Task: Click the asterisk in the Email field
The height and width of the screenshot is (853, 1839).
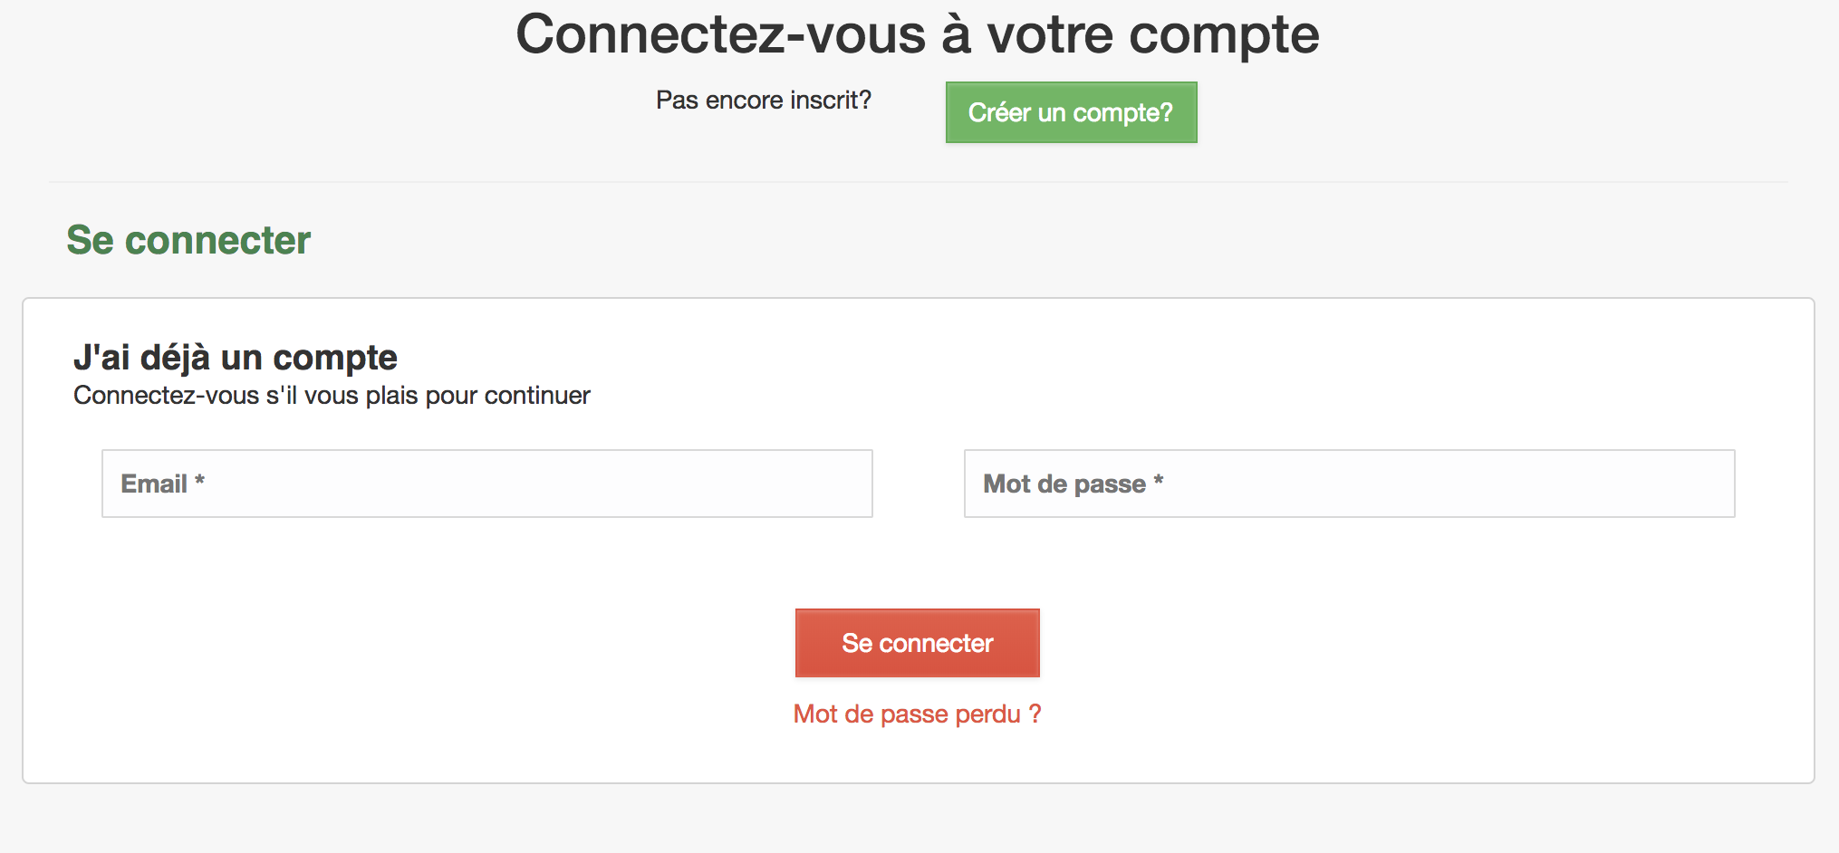Action: [x=200, y=481]
